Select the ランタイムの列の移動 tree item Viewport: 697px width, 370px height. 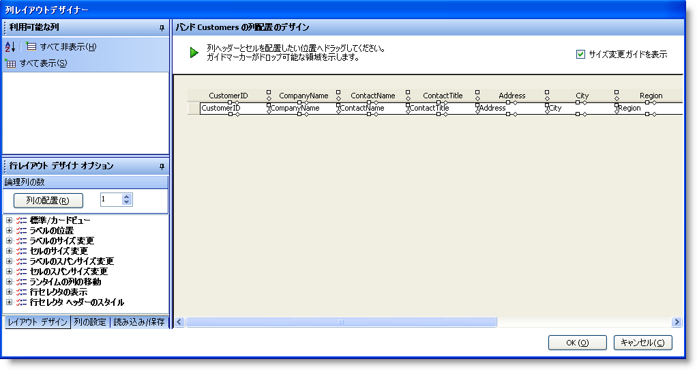coord(65,281)
